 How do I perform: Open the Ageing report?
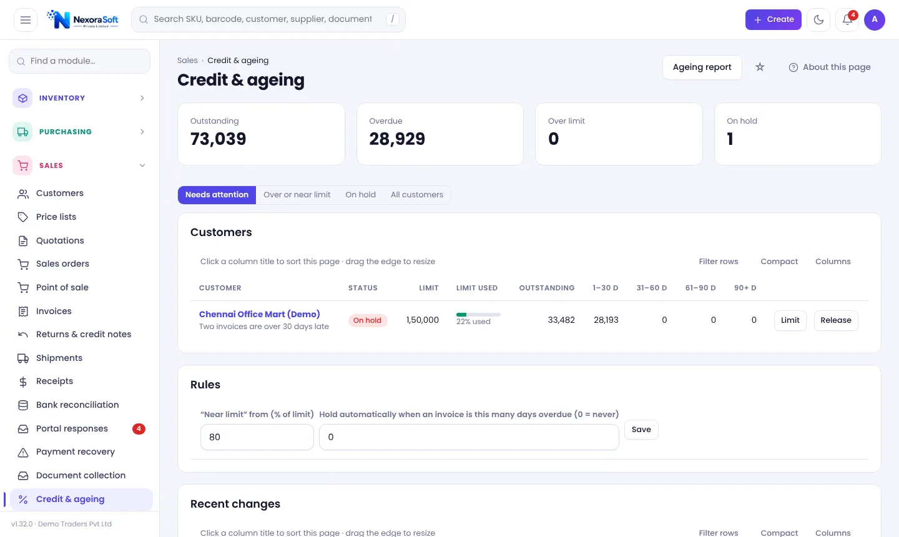click(702, 67)
